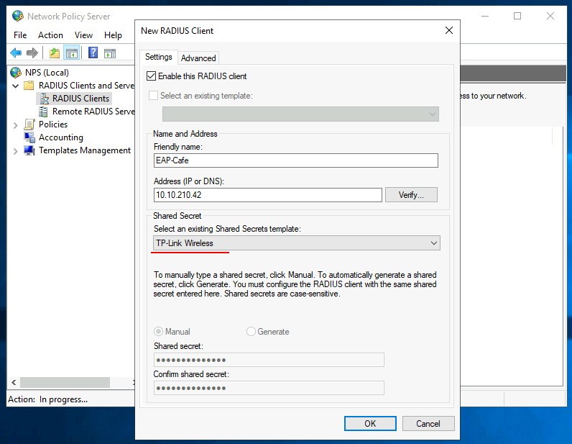The height and width of the screenshot is (444, 572).
Task: Click the Remote RADIUS Server Groups icon
Action: pyautogui.click(x=43, y=112)
